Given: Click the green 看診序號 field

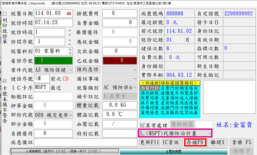Looking at the screenshot, I should pyautogui.click(x=53, y=61).
